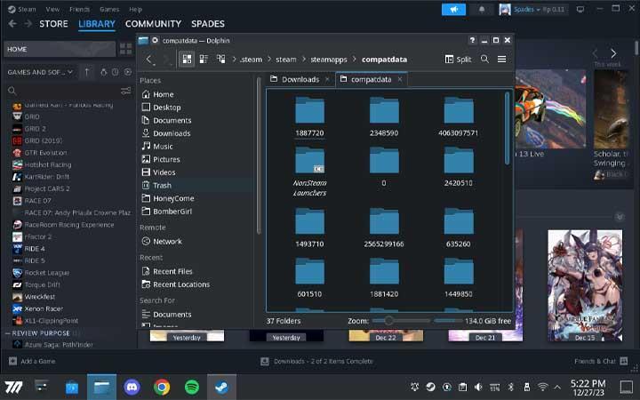The width and height of the screenshot is (640, 400).
Task: Select the compatdata tab
Action: [x=371, y=79]
